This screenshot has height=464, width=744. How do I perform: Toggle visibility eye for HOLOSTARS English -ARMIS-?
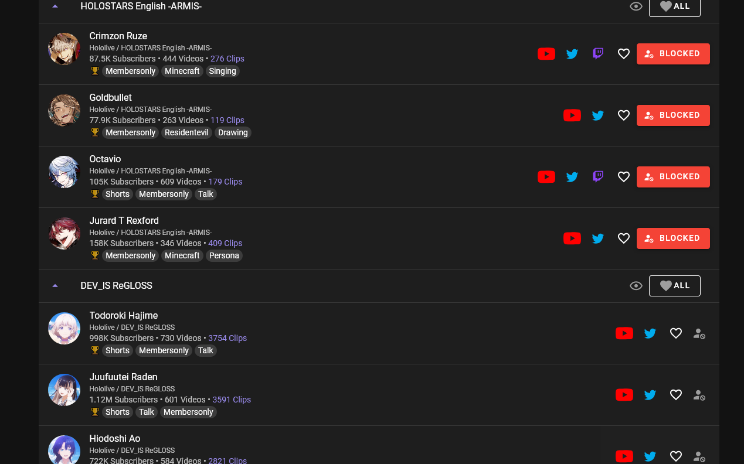coord(636,6)
